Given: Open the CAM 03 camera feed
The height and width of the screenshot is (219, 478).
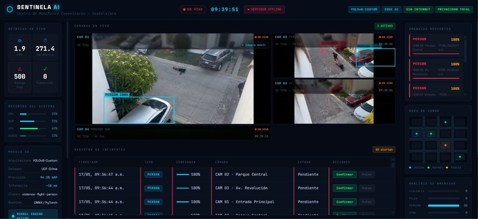Looking at the screenshot, I should (334, 102).
